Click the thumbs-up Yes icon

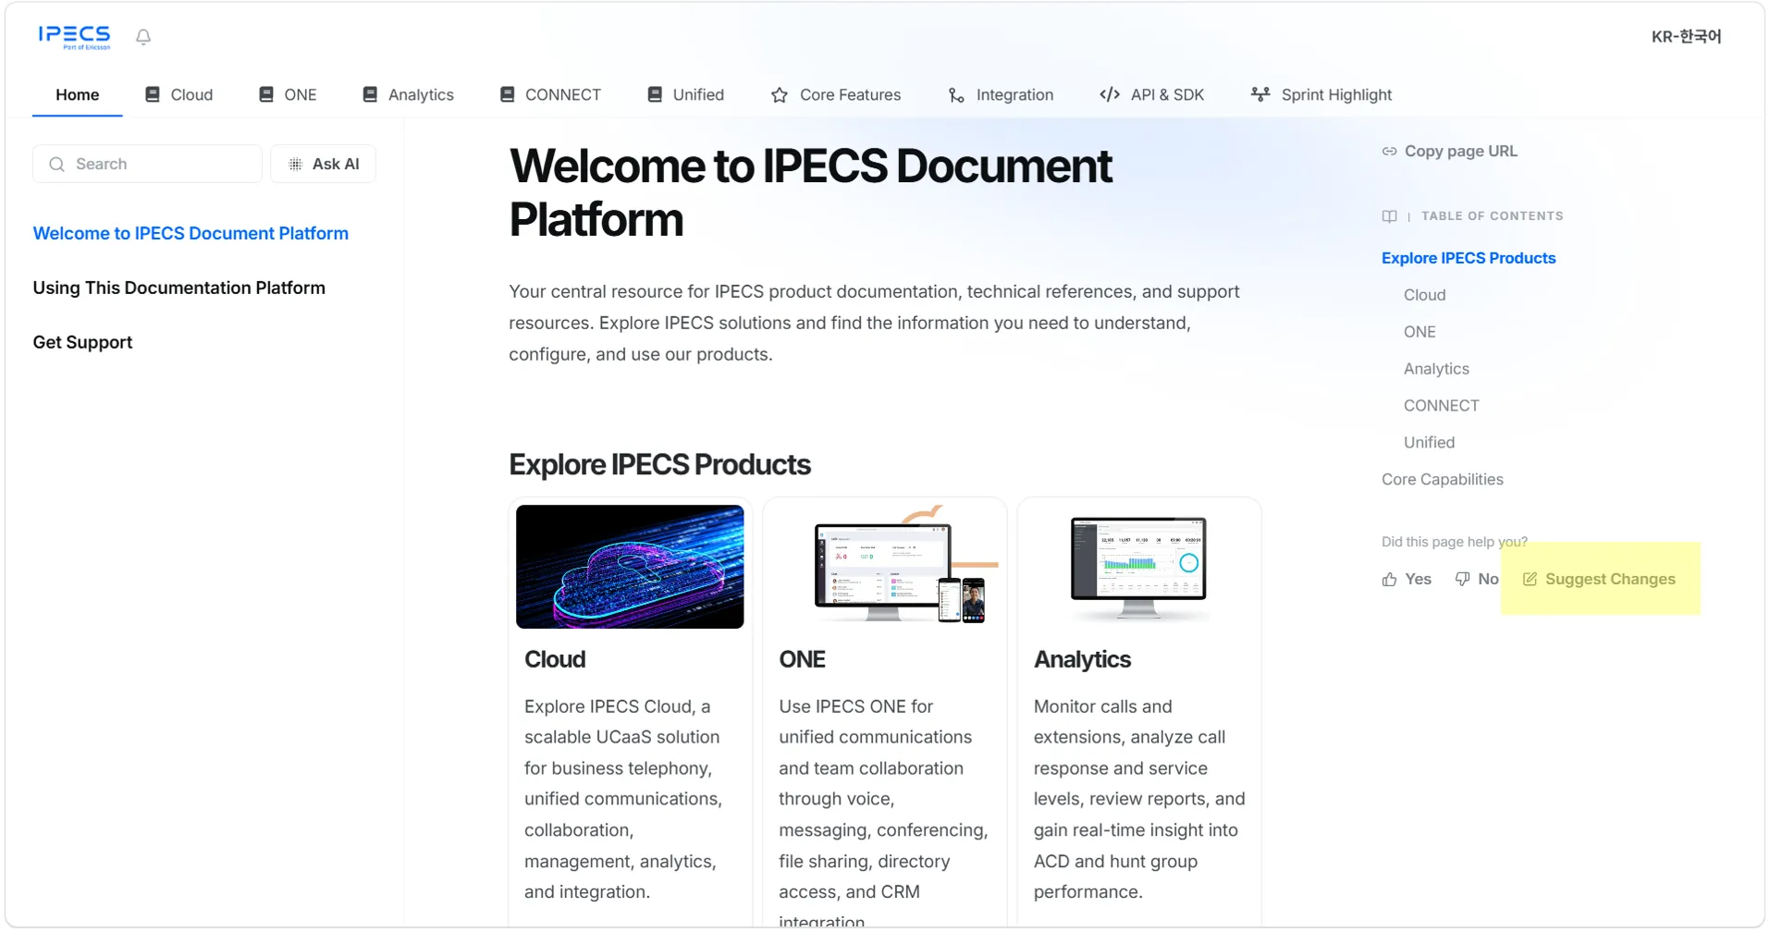(x=1389, y=579)
